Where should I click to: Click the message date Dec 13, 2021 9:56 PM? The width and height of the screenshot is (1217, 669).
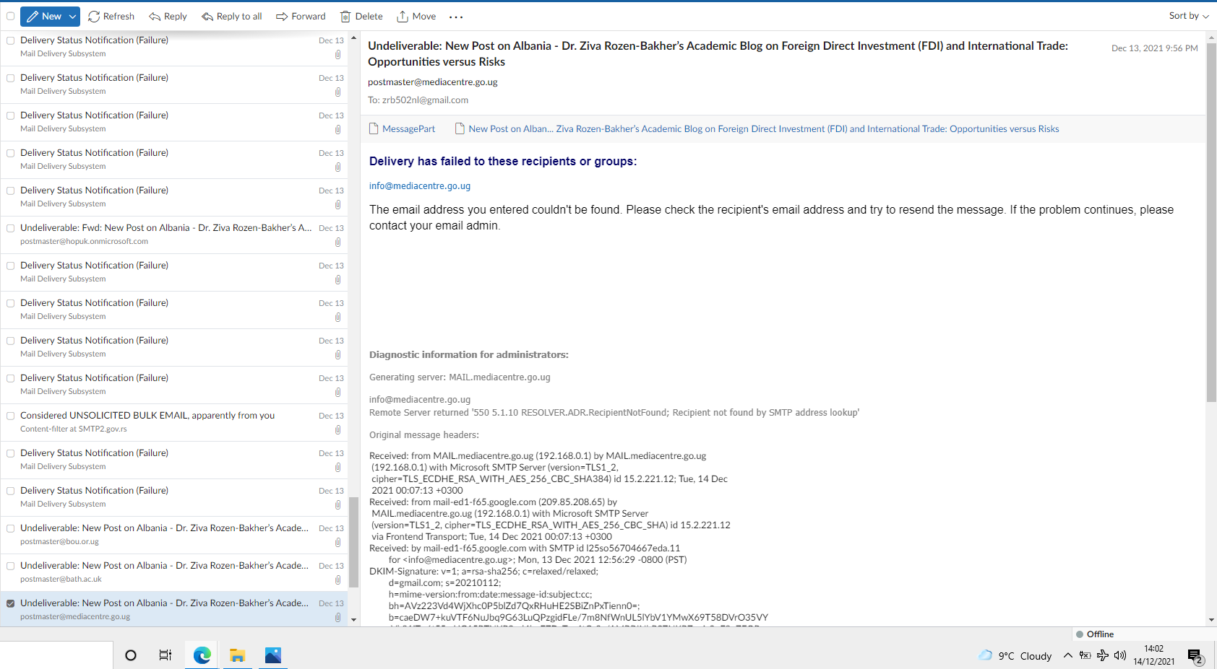(x=1154, y=48)
